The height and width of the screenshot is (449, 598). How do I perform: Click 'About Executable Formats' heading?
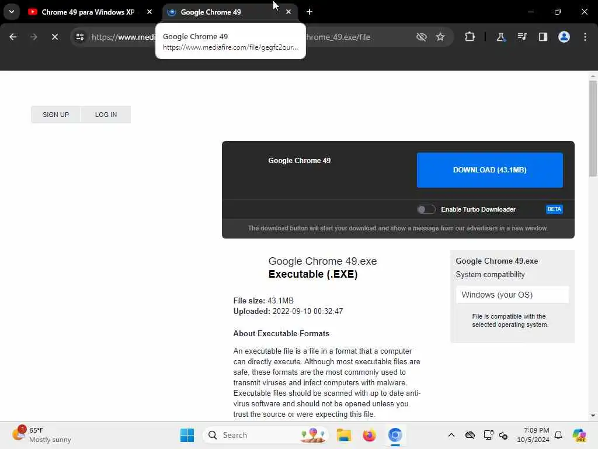pyautogui.click(x=281, y=333)
